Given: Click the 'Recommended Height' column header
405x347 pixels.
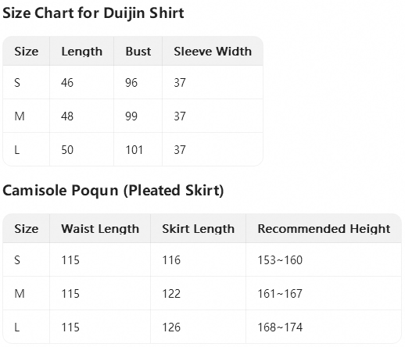Looking at the screenshot, I should point(324,229).
